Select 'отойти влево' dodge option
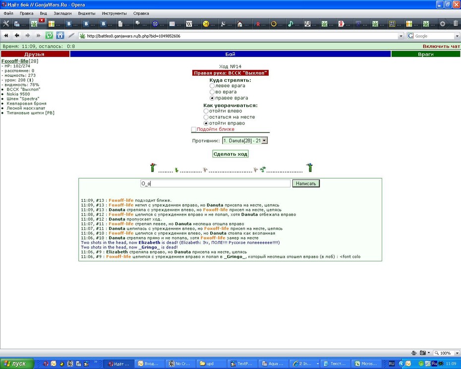Image resolution: width=461 pixels, height=369 pixels. (x=206, y=111)
